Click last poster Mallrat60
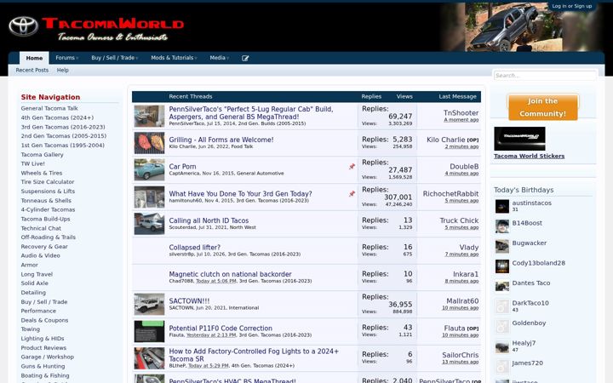The width and height of the screenshot is (613, 383). click(x=462, y=301)
